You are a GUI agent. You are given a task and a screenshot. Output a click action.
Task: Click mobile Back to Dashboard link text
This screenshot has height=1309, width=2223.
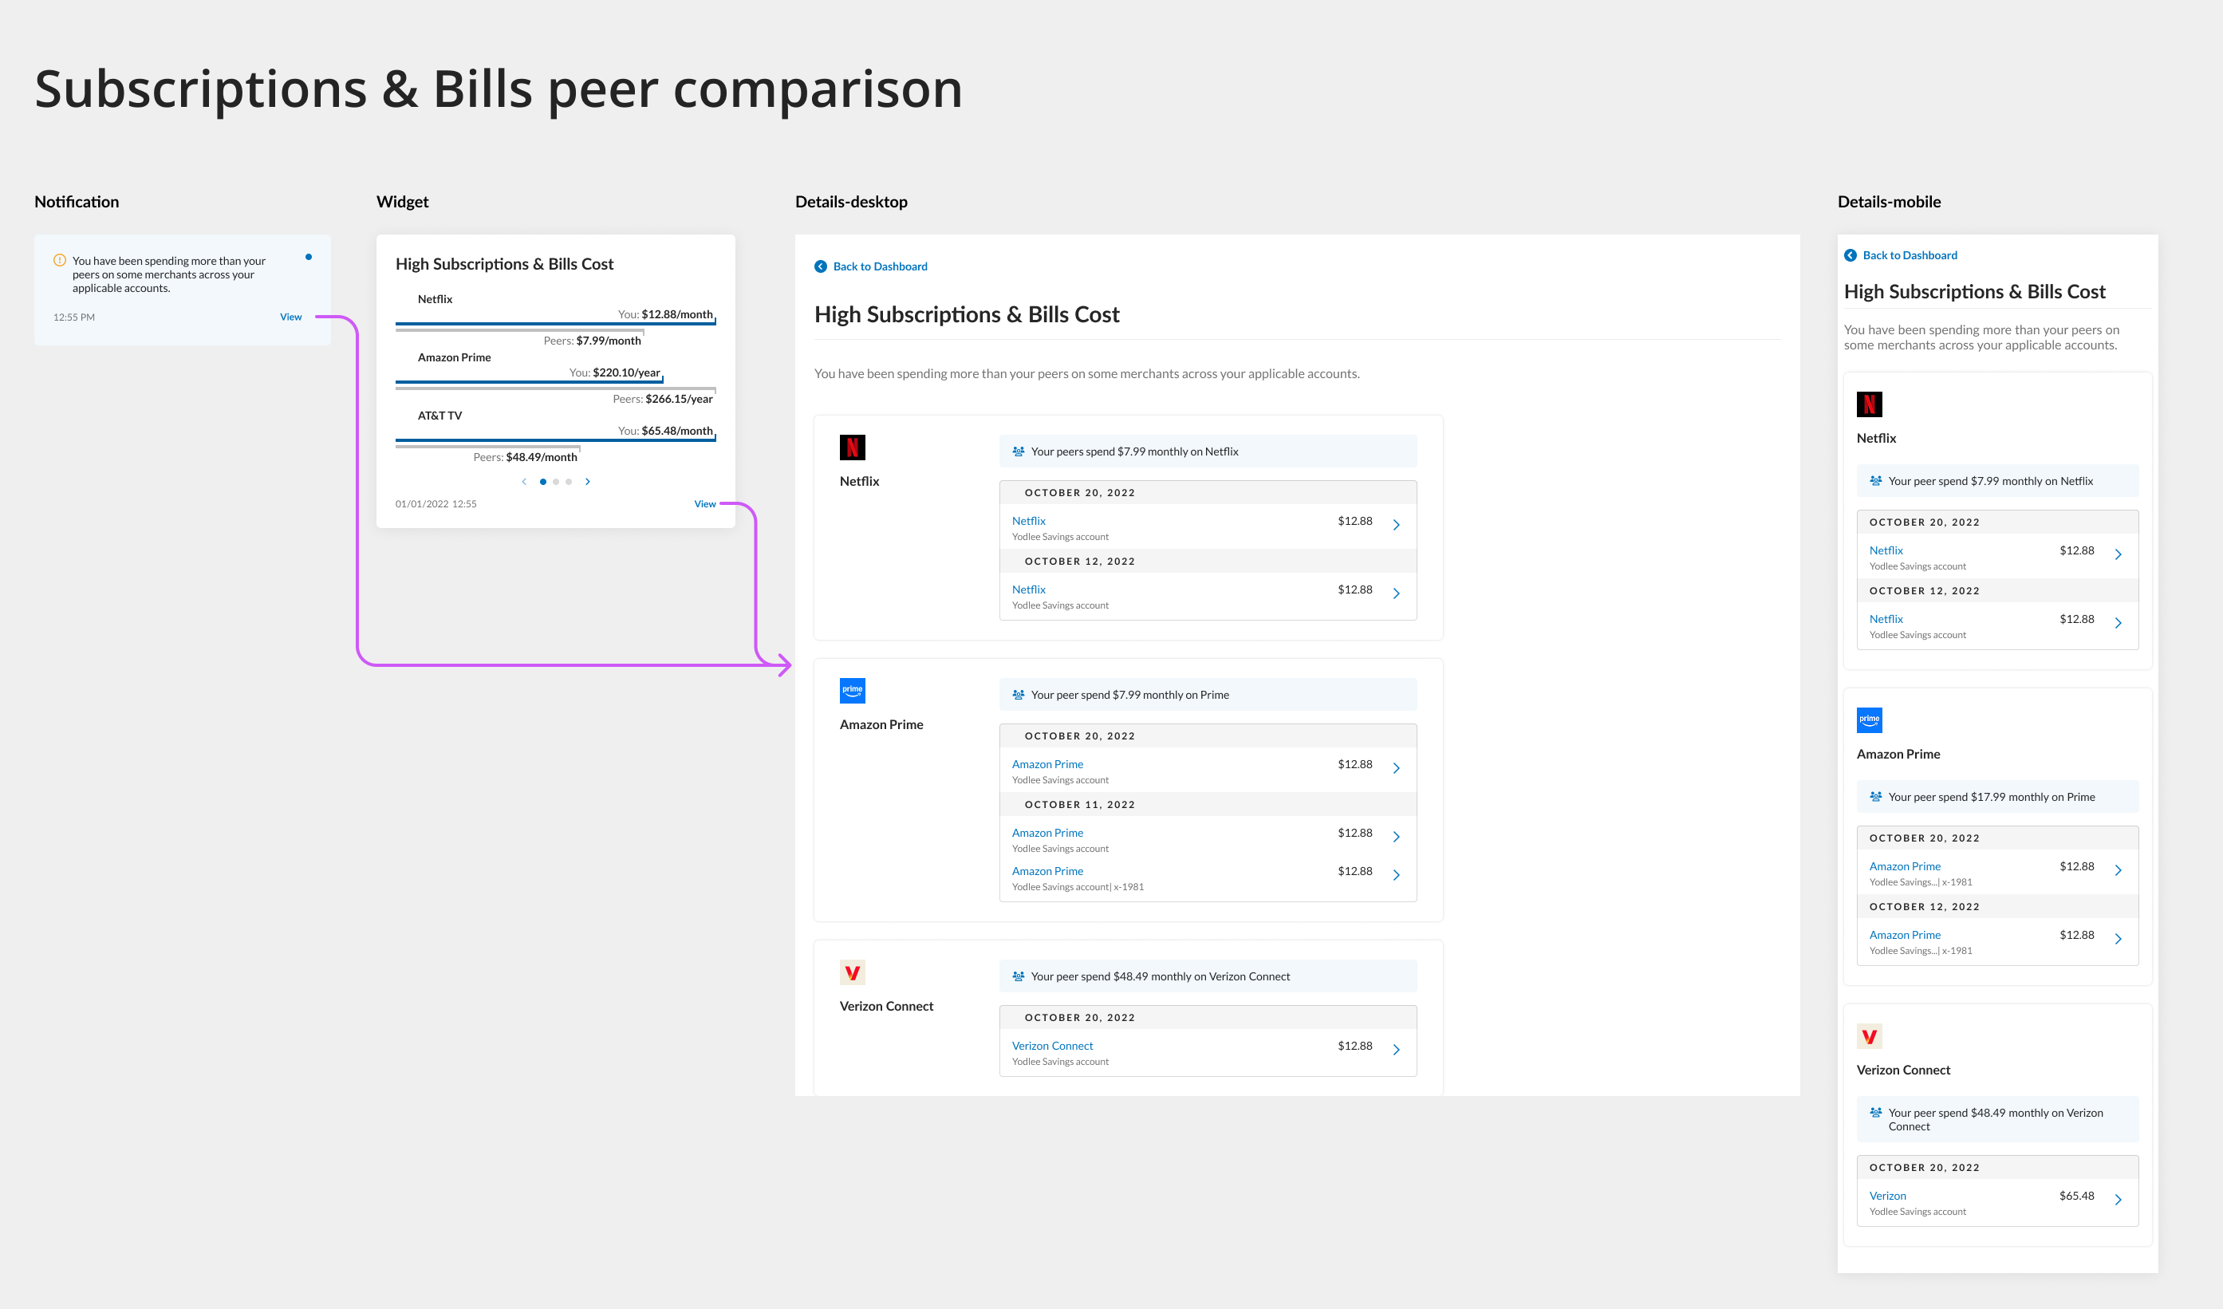click(1910, 255)
